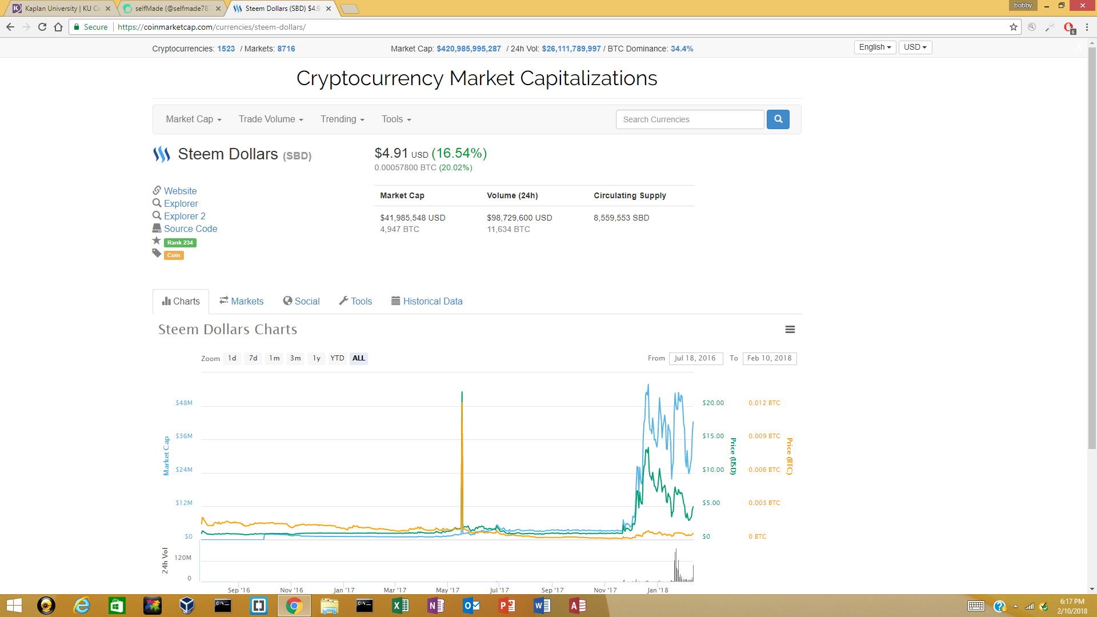
Task: Click the browser home icon
Action: point(58,27)
